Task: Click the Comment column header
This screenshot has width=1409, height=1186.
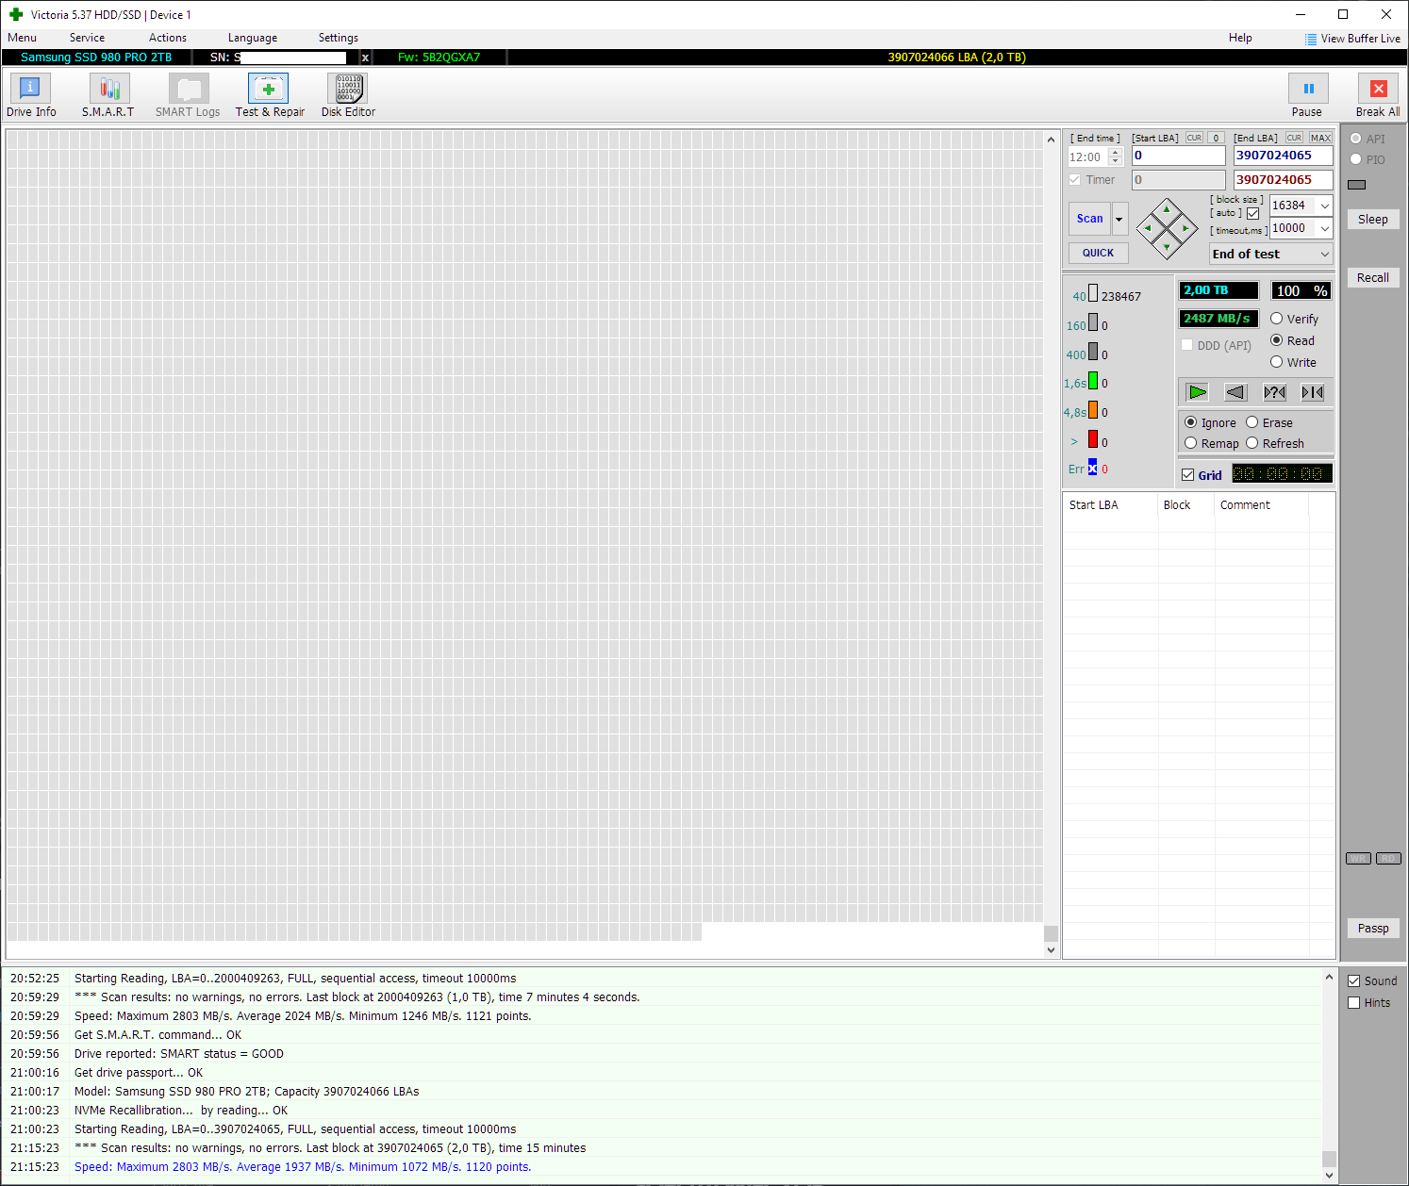Action: [x=1261, y=505]
